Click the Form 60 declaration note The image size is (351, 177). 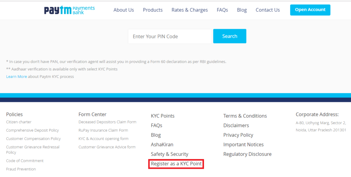coord(116,62)
